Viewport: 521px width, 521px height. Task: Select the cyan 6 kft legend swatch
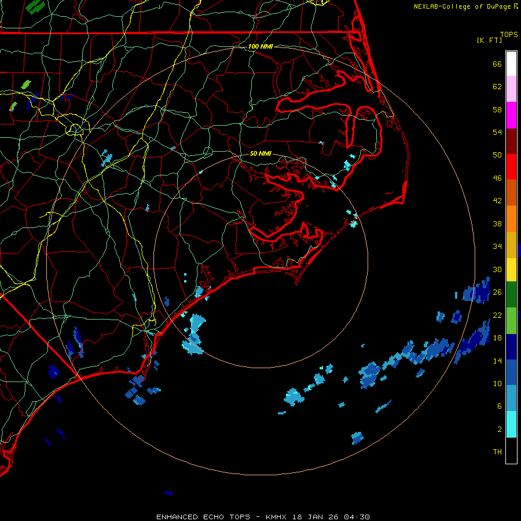tap(511, 424)
